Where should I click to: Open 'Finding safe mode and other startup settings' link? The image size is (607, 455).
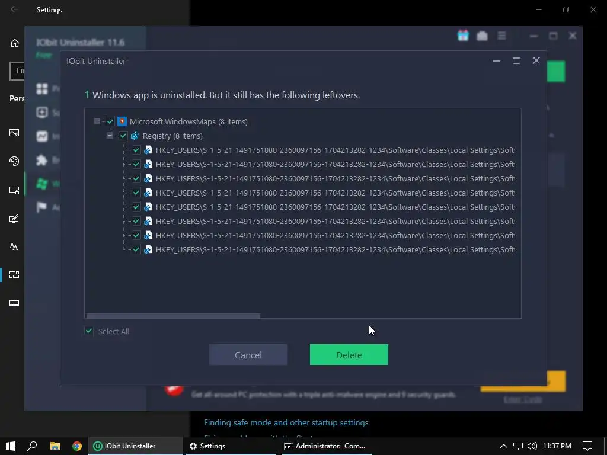286,422
